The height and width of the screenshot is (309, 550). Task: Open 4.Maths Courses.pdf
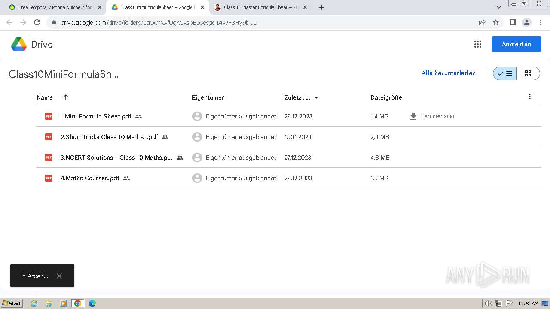click(90, 178)
